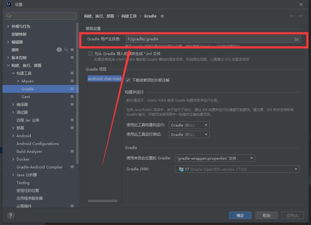The width and height of the screenshot is (311, 225).
Task: Click 构建工具 breadcrumb
Action: 129,16
